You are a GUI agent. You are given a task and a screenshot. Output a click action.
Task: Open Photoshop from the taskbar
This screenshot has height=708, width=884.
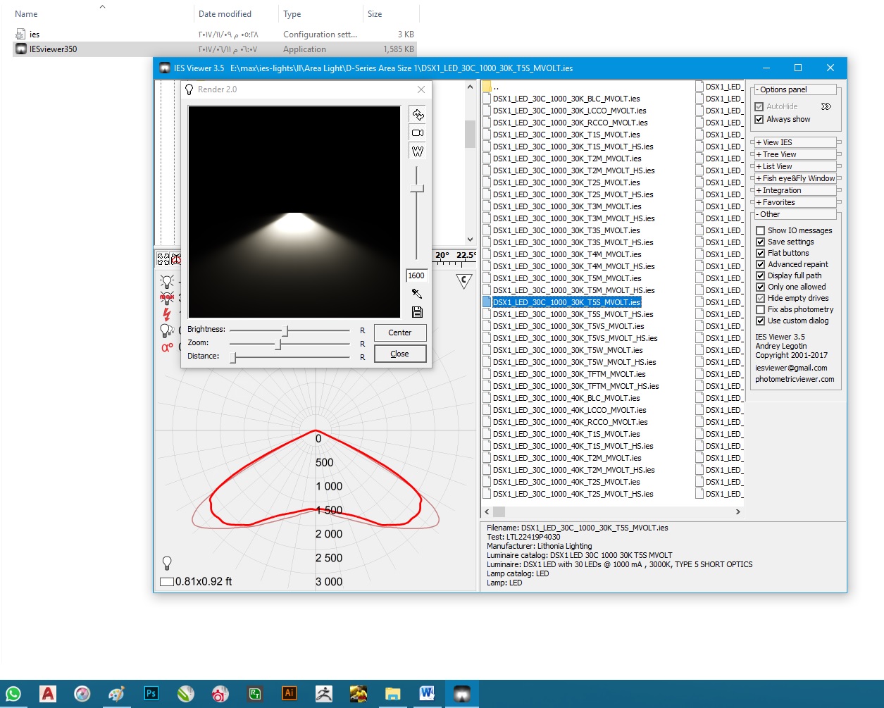click(151, 693)
